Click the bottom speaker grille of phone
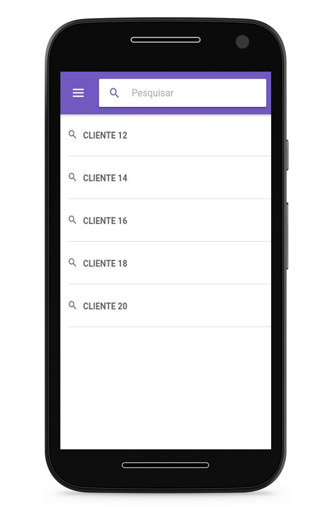 click(165, 465)
